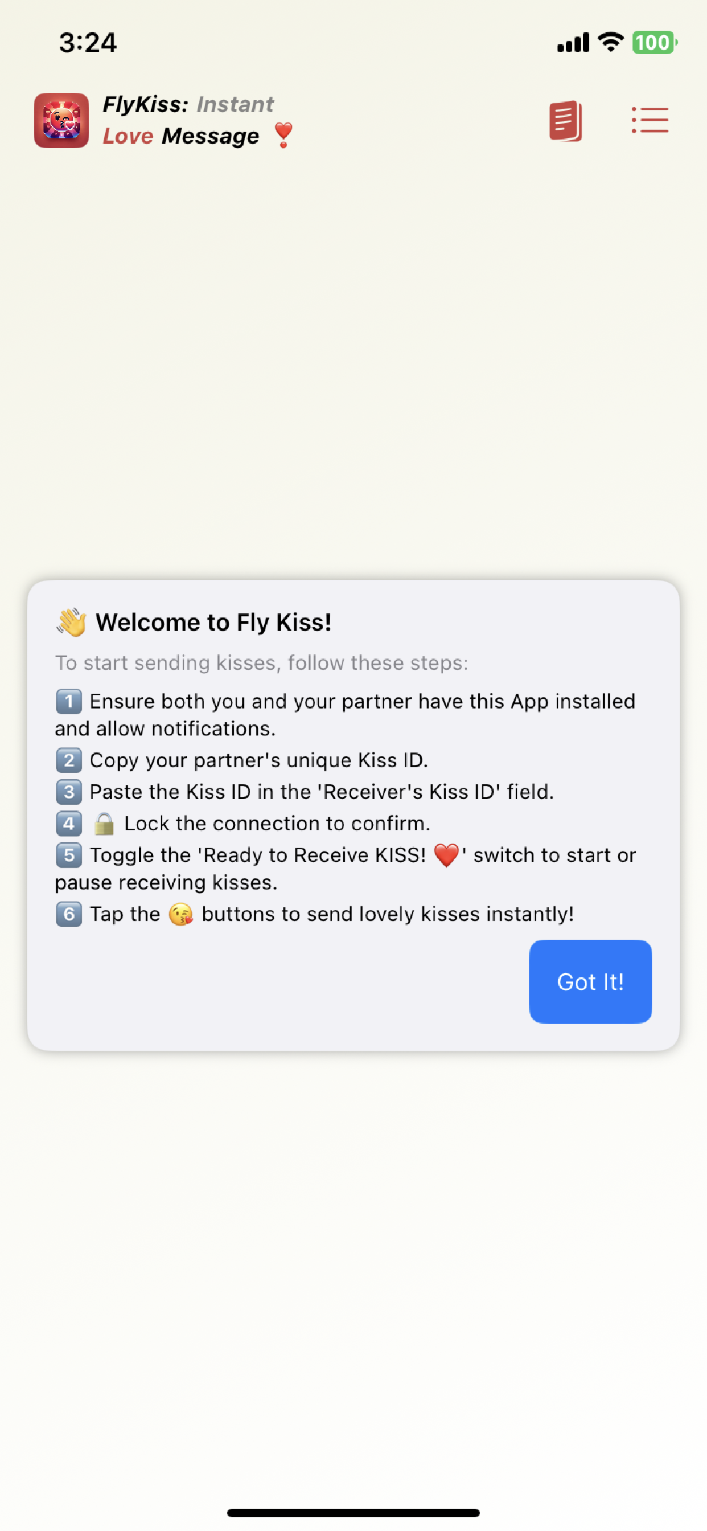Click the Wi-Fi status icon
The height and width of the screenshot is (1531, 707).
click(x=609, y=42)
